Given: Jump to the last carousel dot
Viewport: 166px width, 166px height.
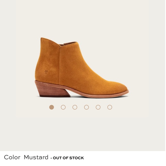Looking at the screenshot, I should pyautogui.click(x=110, y=107).
